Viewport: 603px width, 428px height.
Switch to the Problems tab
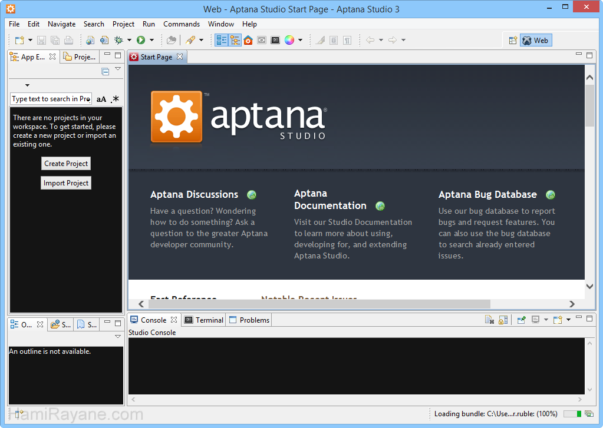point(254,320)
